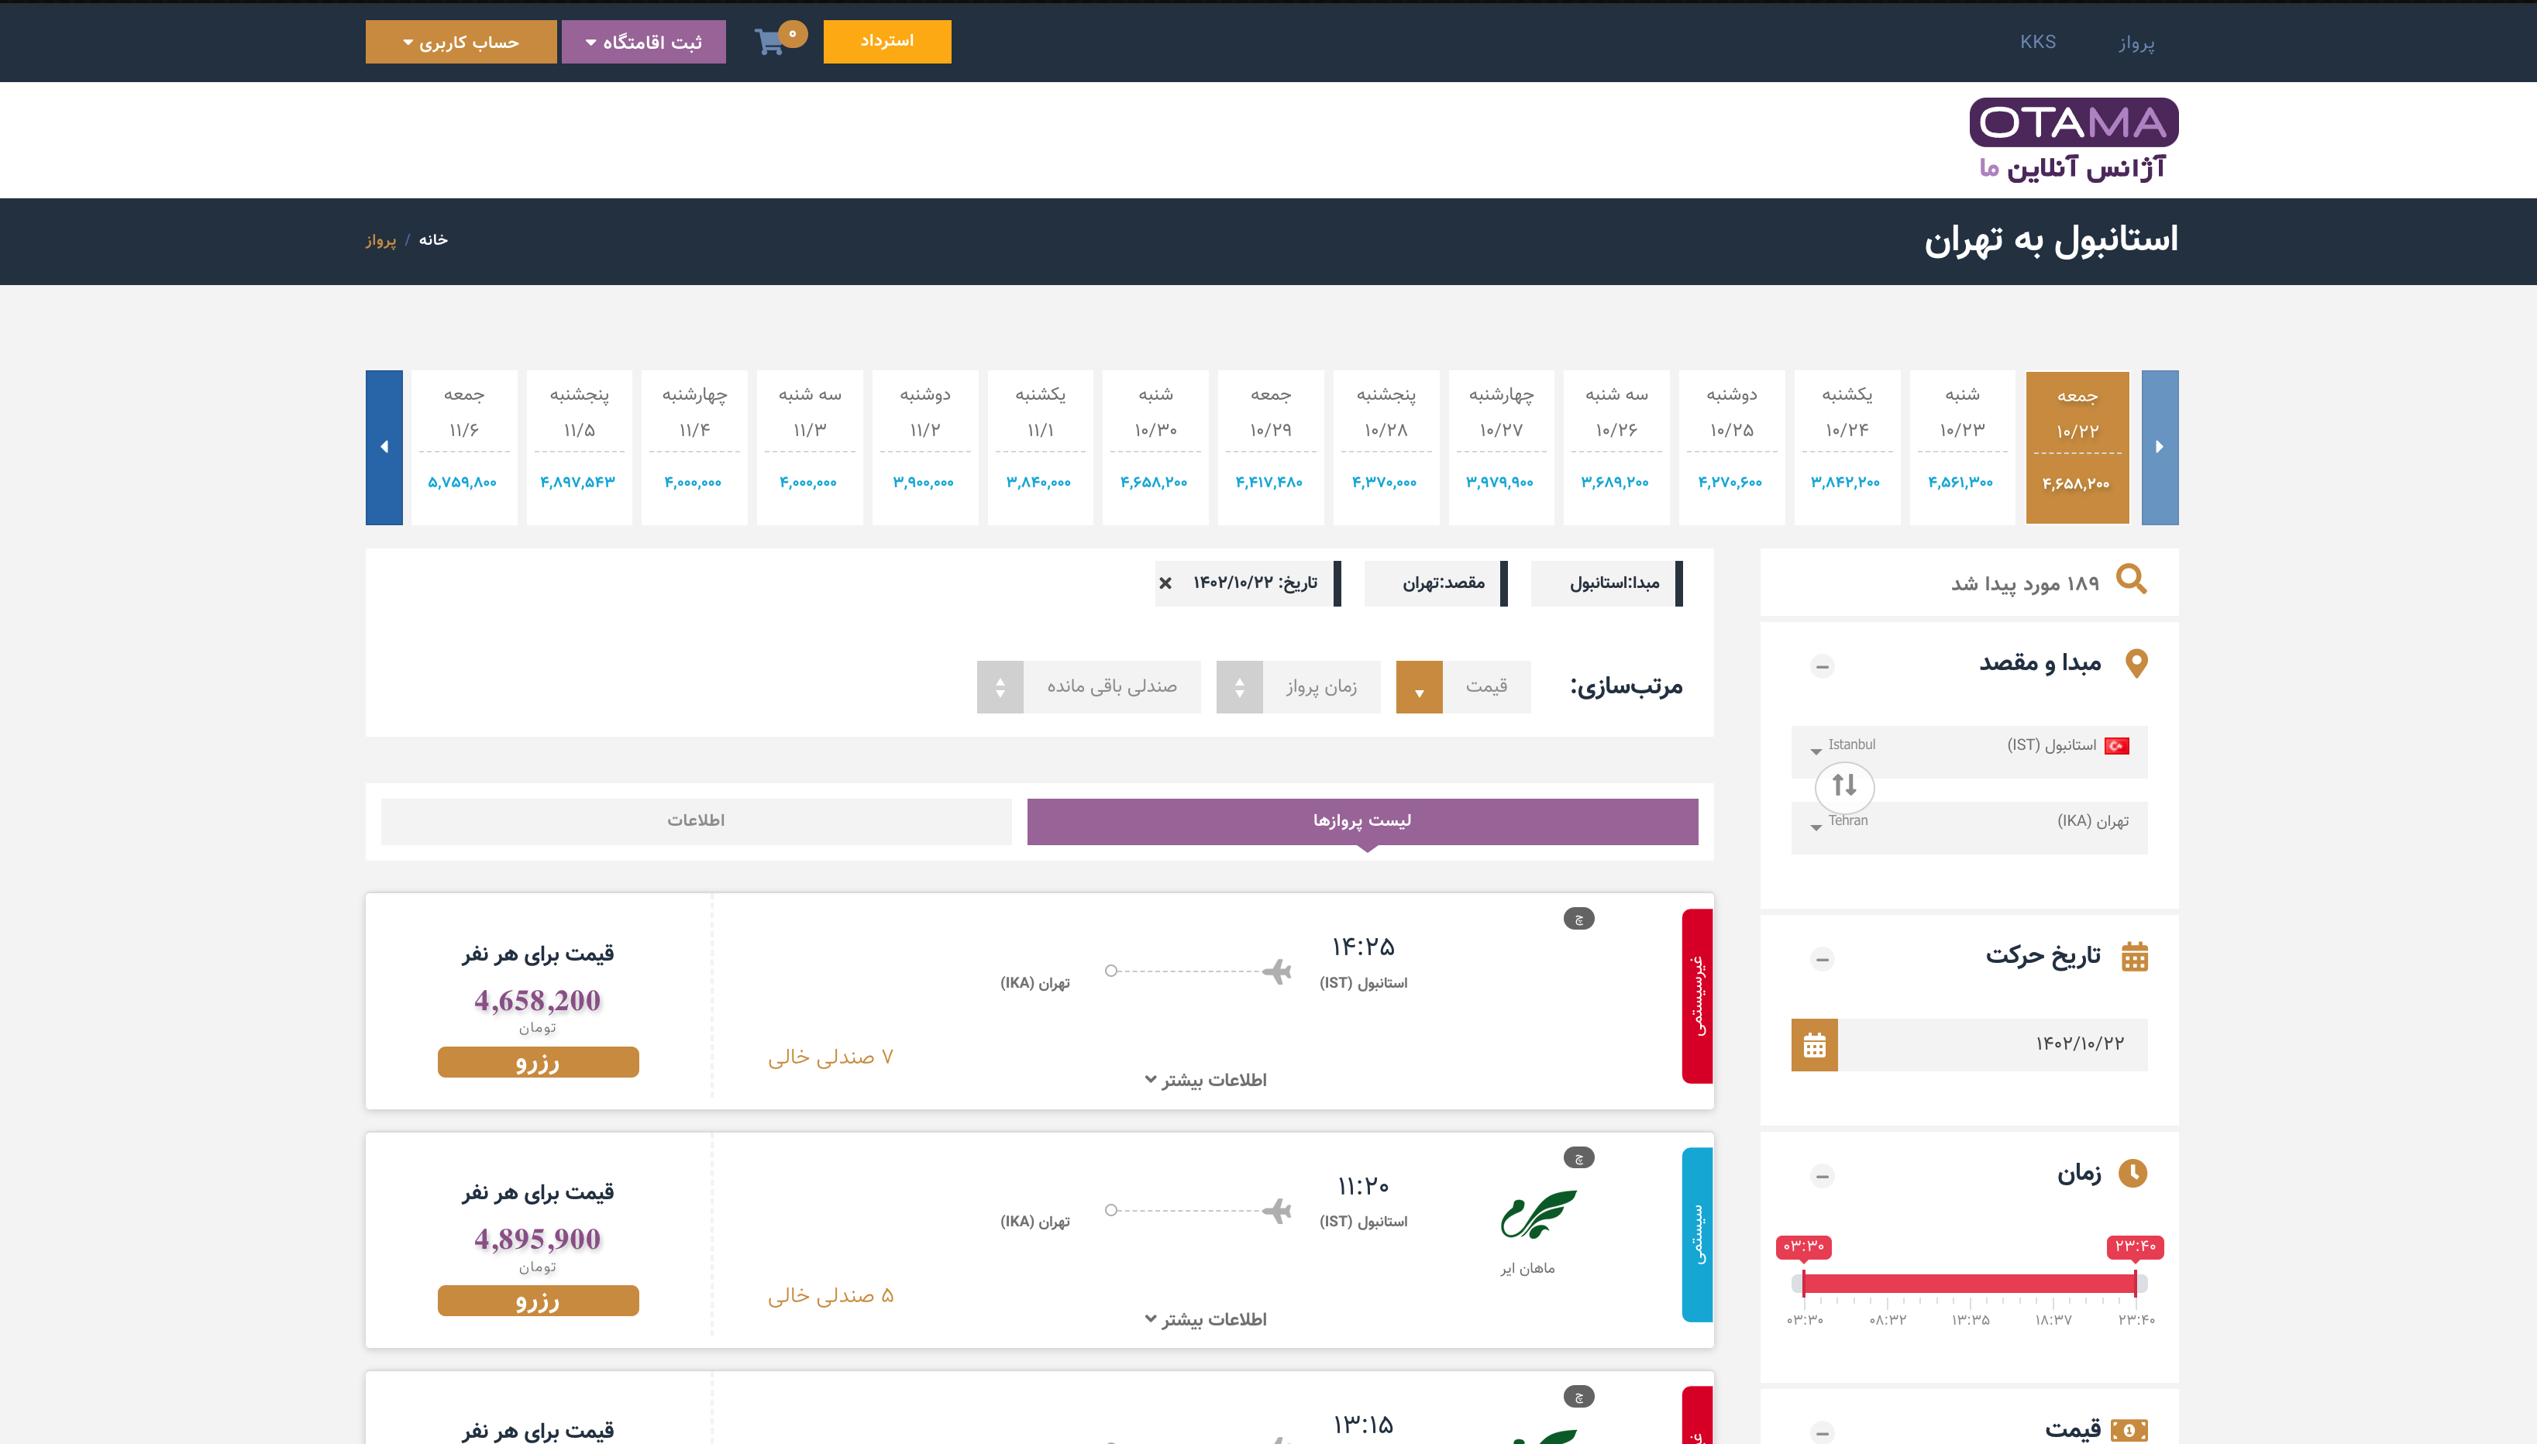Collapse the departure date filter panel
Viewport: 2537px width, 1444px height.
(1822, 959)
